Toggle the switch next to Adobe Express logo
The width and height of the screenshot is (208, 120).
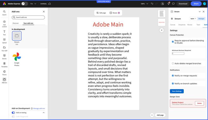tap(25, 4)
